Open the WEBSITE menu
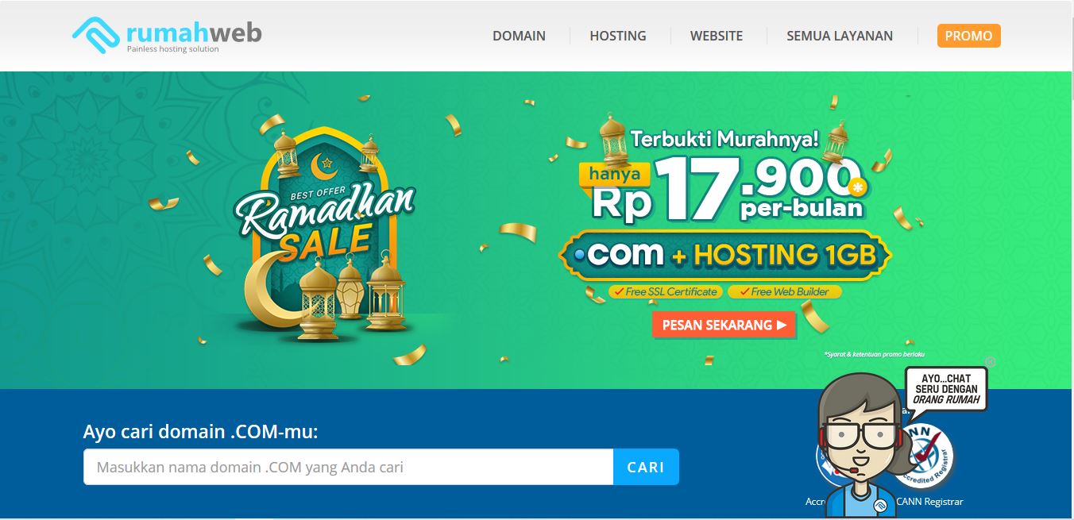1074x520 pixels. [717, 36]
